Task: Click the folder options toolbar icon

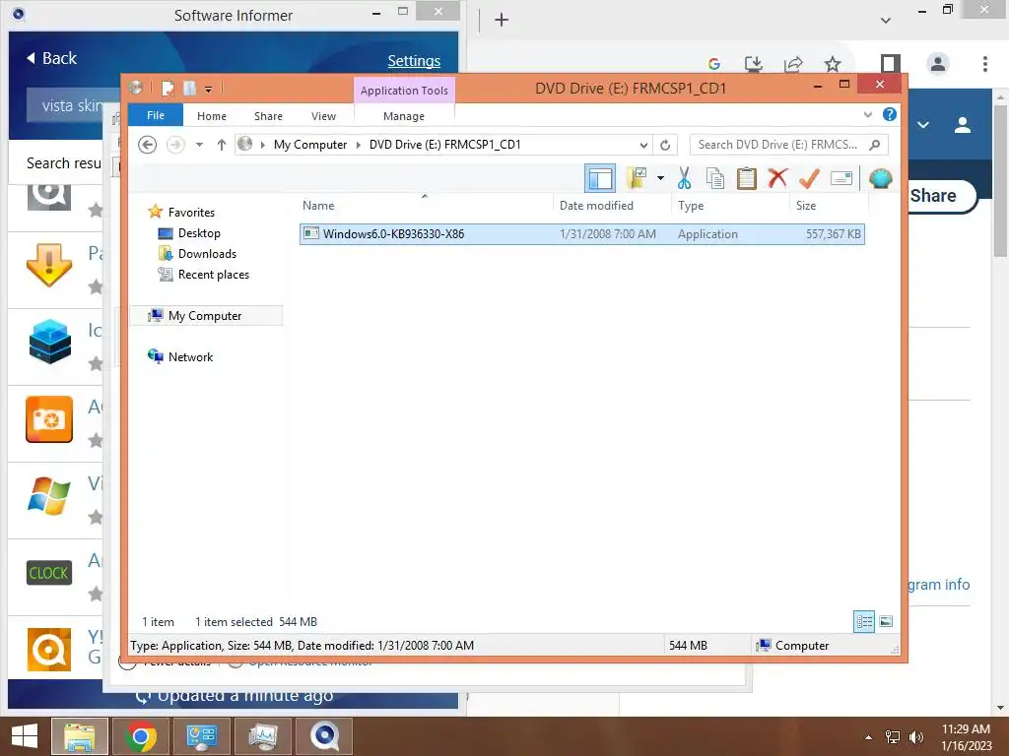Action: coord(637,178)
